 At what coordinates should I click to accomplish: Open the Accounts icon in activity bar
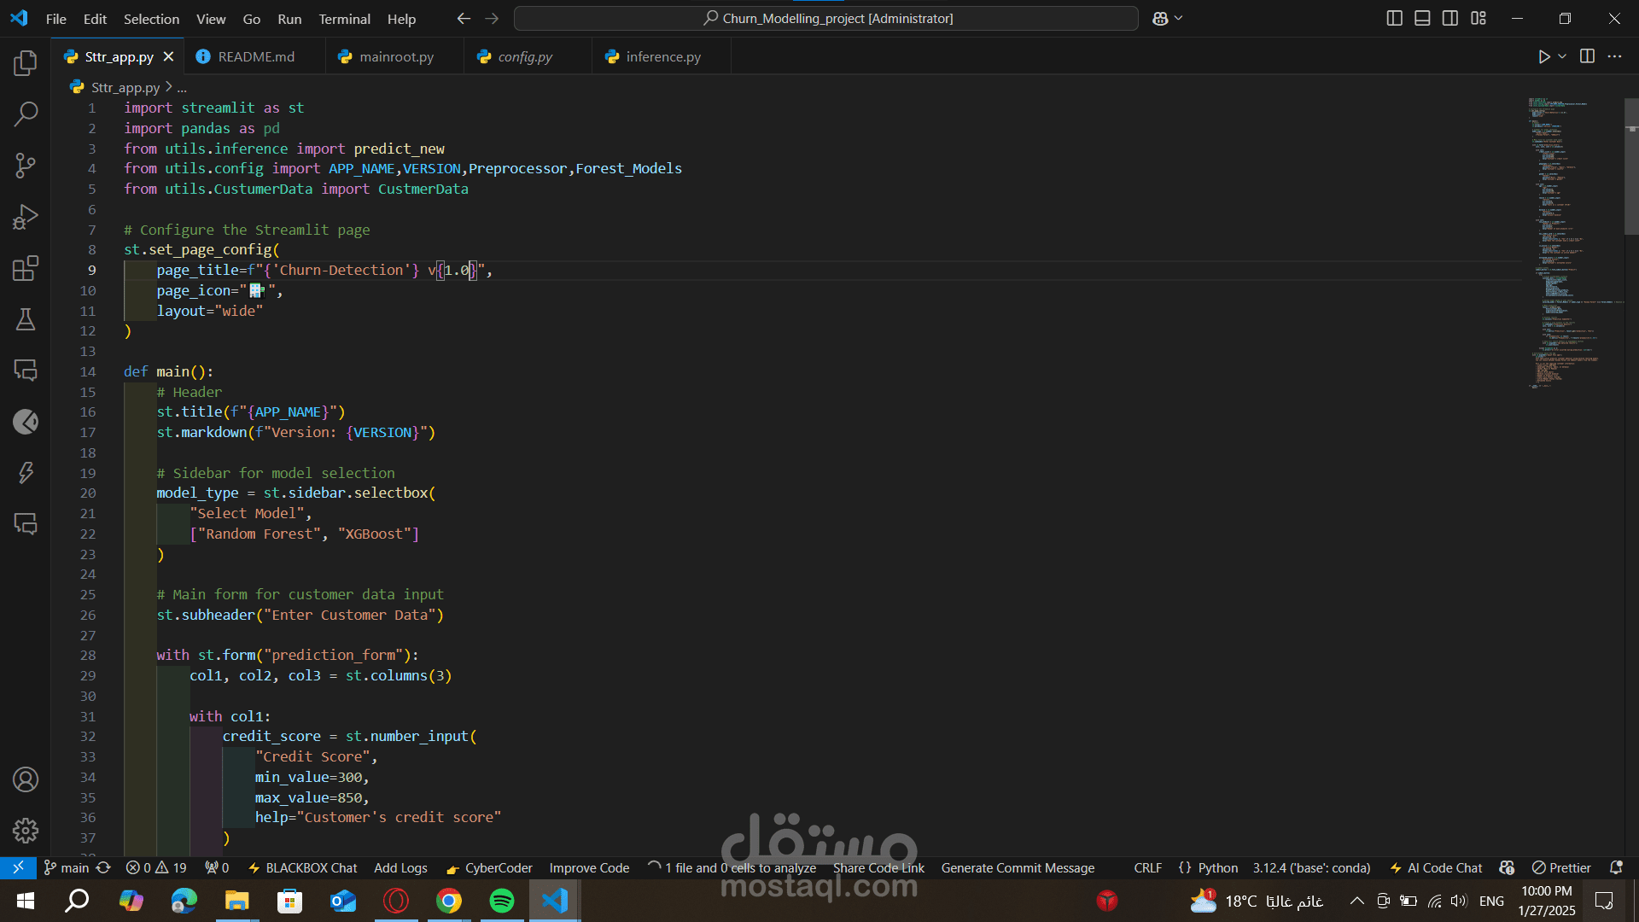point(26,779)
